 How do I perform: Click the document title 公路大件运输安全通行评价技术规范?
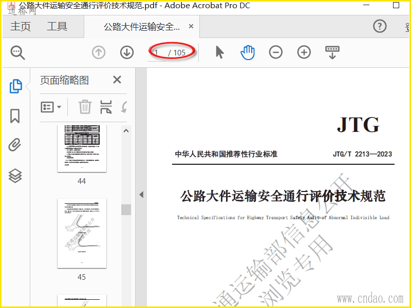pos(283,196)
